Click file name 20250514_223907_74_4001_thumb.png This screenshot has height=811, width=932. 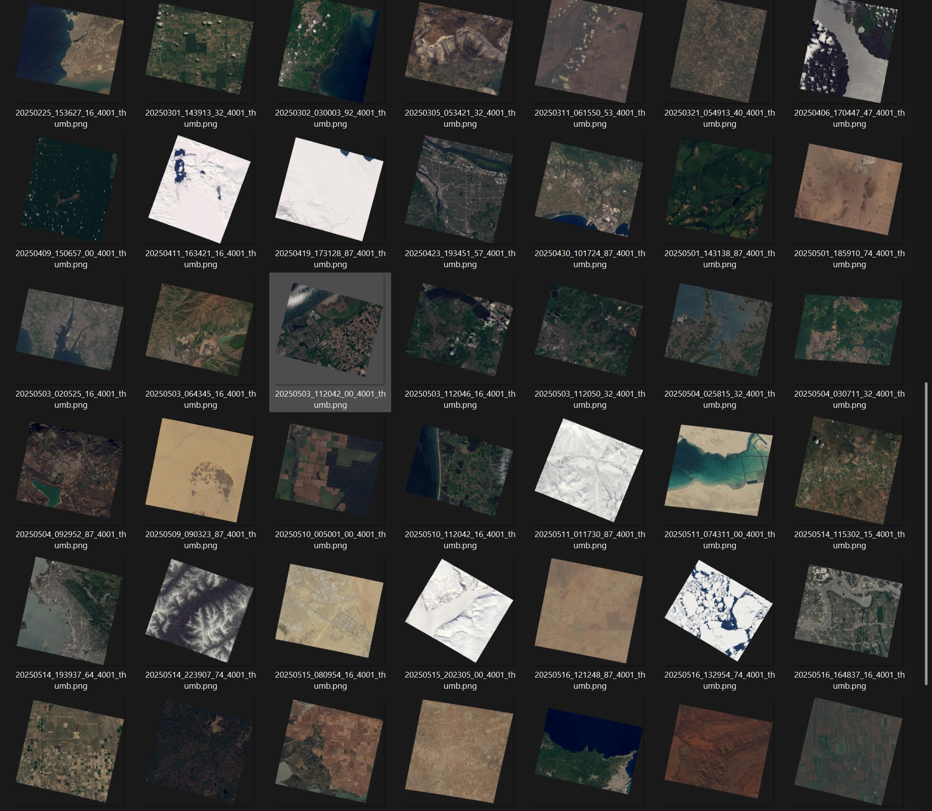[x=200, y=680]
